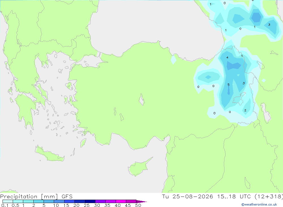The image size is (283, 207).
Task: Click the 30 to 35 mm legend swatch
Action: point(100,201)
